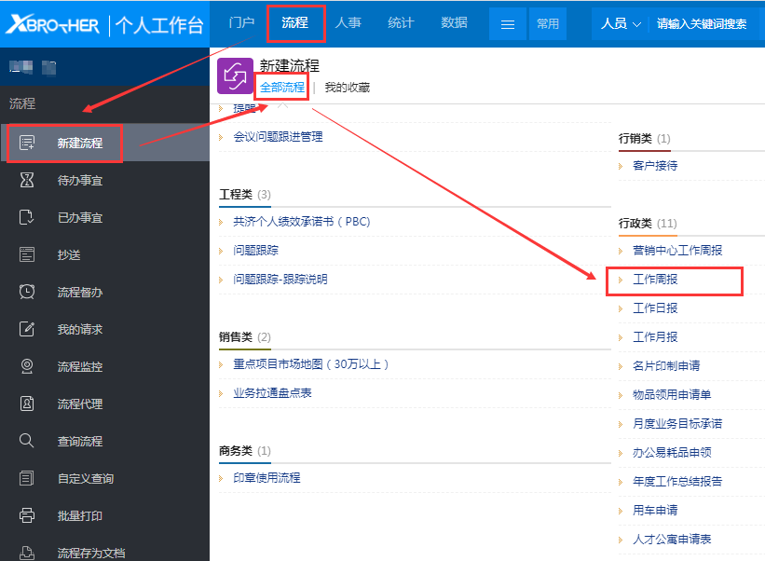Click the 我的请求 edit icon
This screenshot has width=765, height=561.
tap(27, 329)
